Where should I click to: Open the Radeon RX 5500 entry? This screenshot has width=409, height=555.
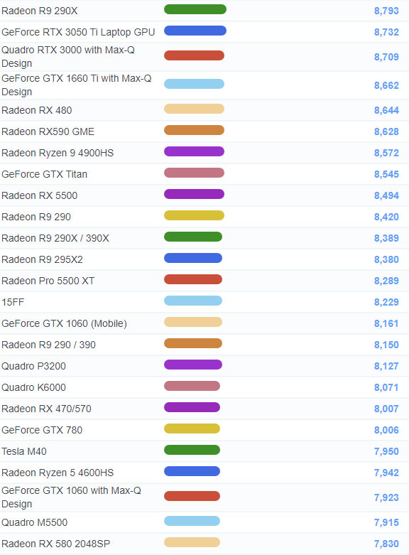[x=39, y=195]
